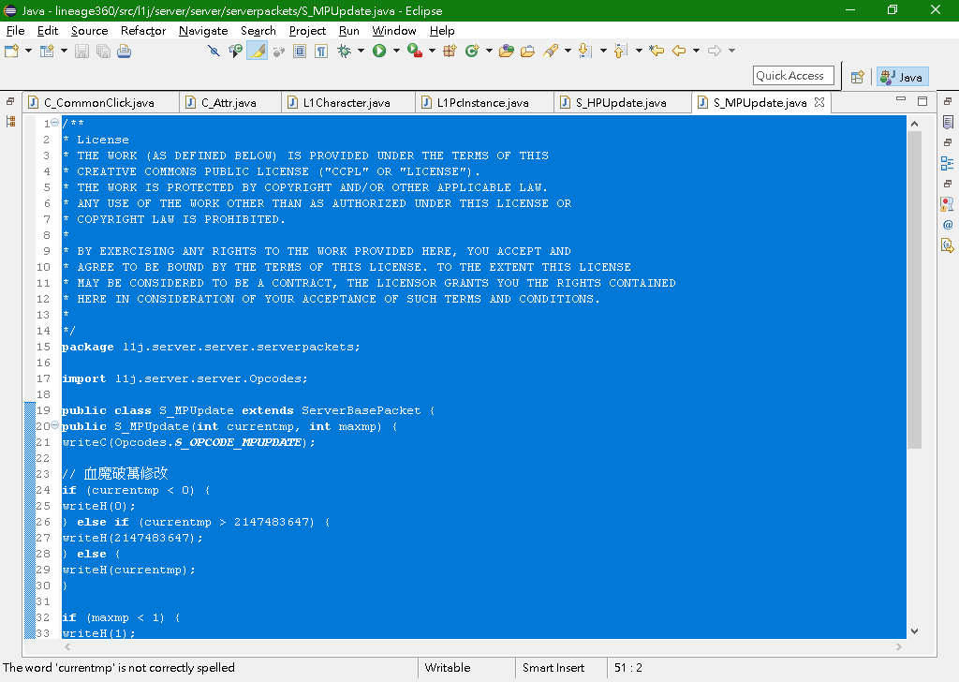Viewport: 959px width, 682px height.
Task: Switch to L1Character.java tab
Action: point(347,103)
